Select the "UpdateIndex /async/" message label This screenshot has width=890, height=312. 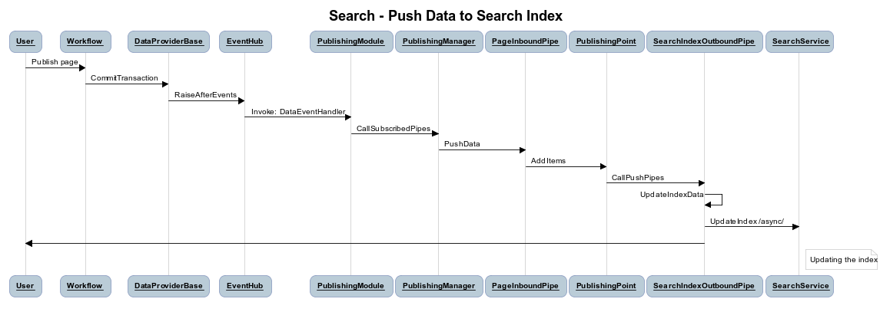746,222
